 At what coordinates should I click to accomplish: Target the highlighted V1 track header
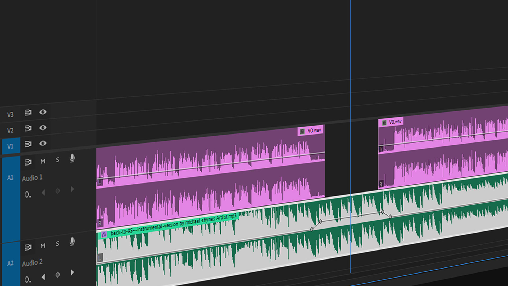(11, 146)
